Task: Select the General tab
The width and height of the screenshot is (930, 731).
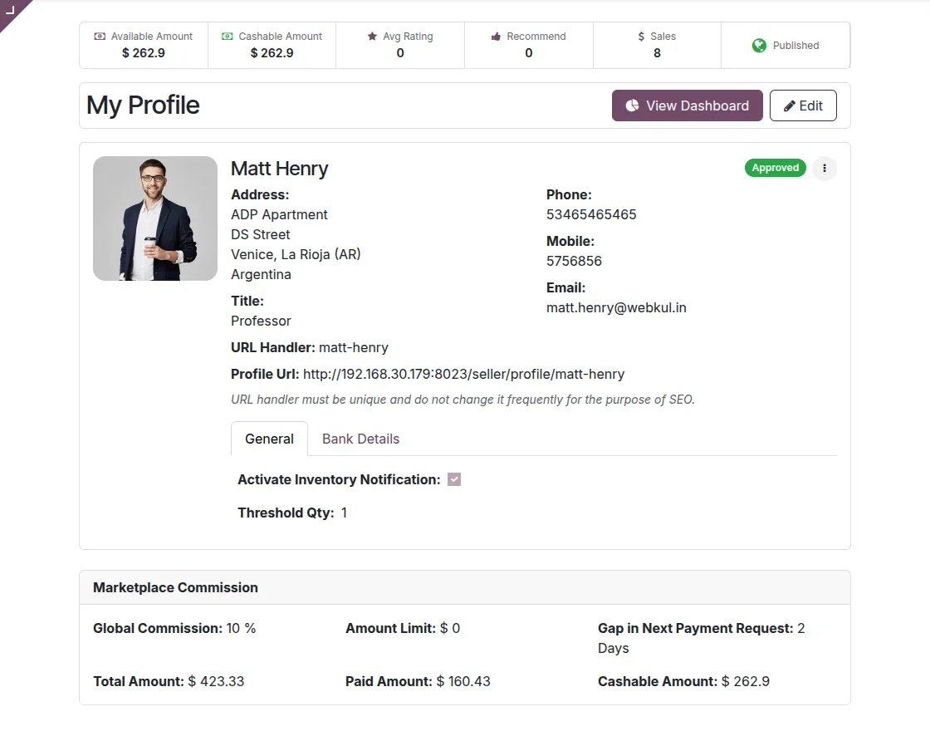Action: point(269,439)
